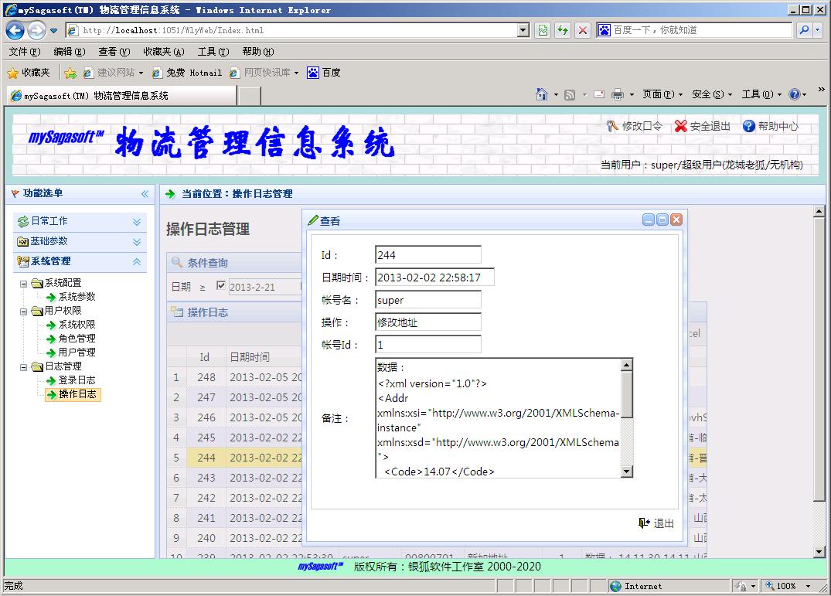Open the 收藏夹(A) menu

click(x=163, y=51)
